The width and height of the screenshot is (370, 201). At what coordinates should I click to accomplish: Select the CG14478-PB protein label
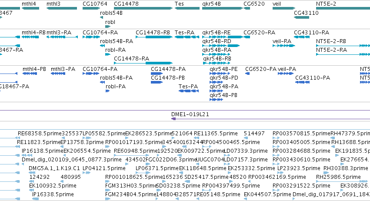(168, 78)
